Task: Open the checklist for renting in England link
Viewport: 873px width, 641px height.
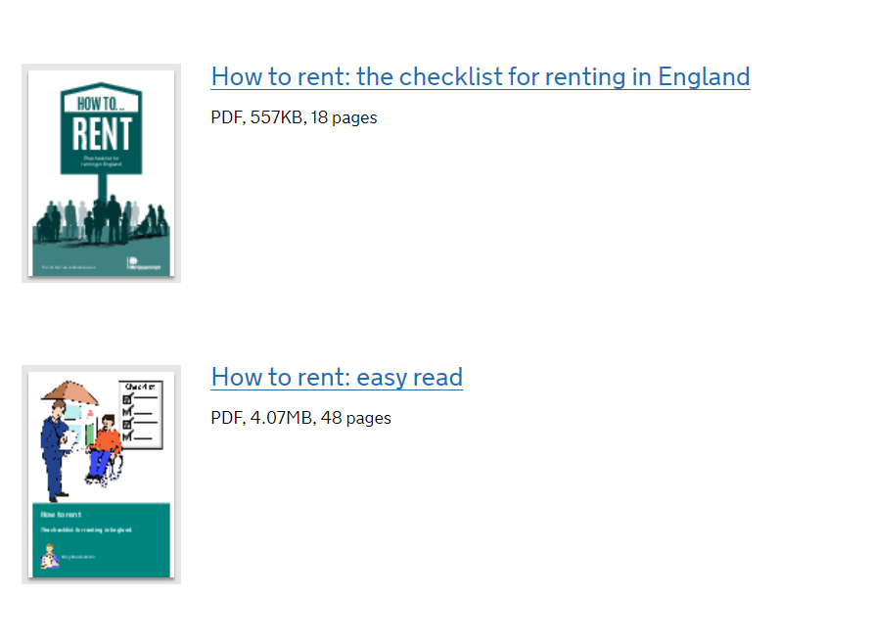Action: (480, 77)
